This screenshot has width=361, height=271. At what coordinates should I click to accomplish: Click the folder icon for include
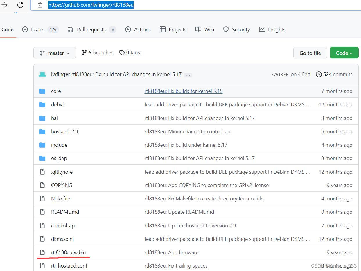(42, 145)
